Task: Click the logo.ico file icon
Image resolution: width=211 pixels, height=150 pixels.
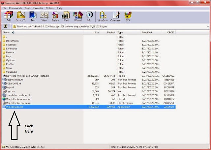Action: tap(4, 91)
